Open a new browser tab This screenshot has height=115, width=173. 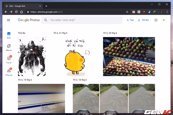(x=46, y=6)
